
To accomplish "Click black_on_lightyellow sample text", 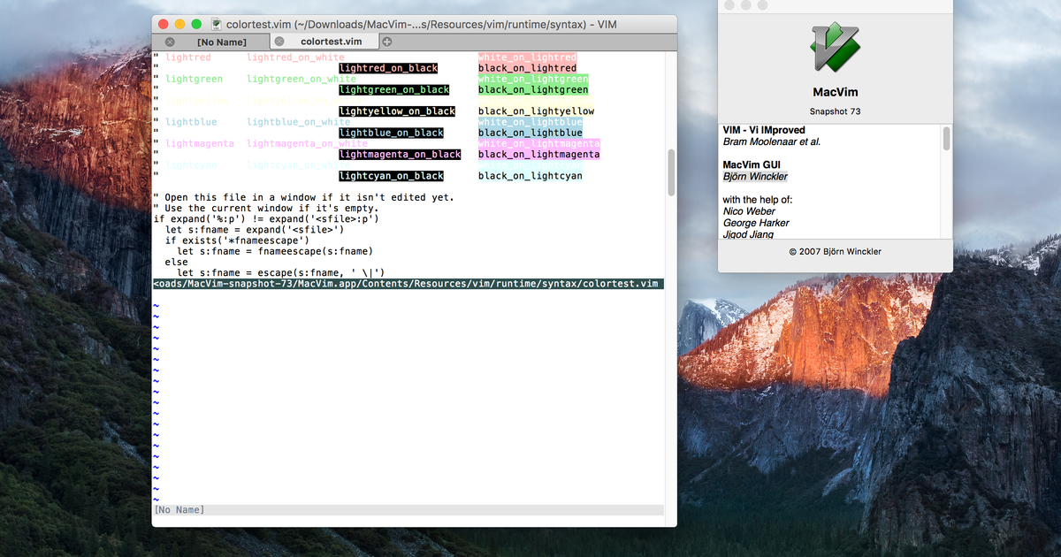I will [536, 111].
